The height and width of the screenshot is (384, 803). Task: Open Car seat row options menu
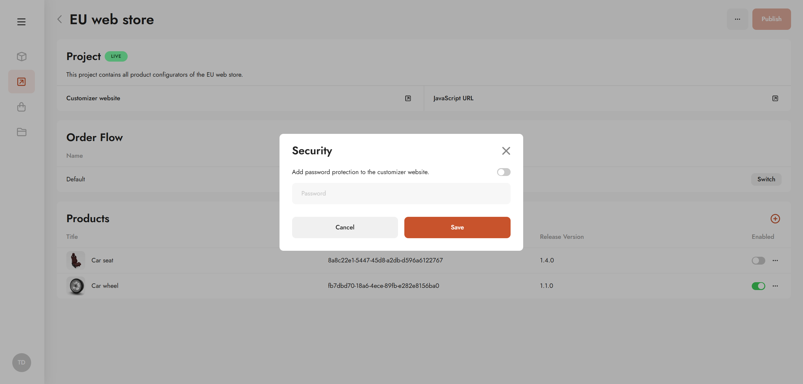(775, 261)
